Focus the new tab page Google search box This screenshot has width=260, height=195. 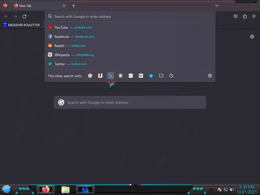130,102
